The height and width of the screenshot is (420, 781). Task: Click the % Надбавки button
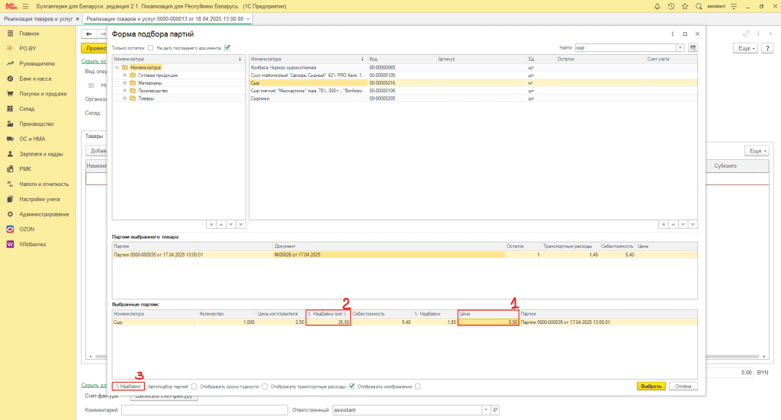pos(128,386)
